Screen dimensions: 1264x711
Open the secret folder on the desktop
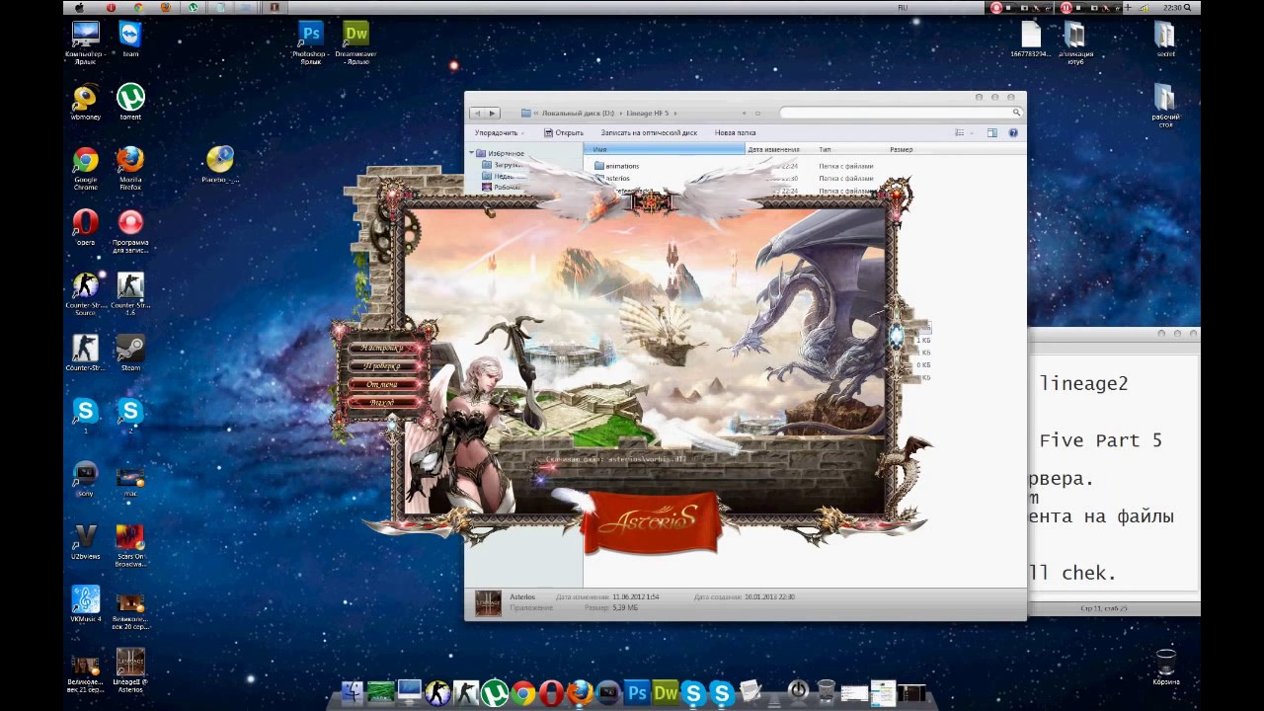pyautogui.click(x=1165, y=39)
